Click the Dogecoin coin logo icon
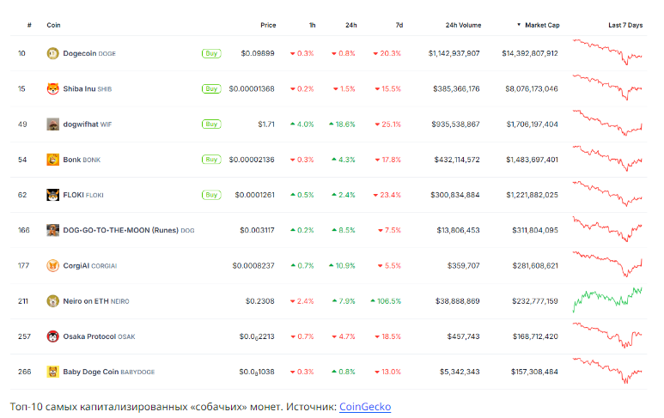Screen dimensions: 664x418 point(52,53)
